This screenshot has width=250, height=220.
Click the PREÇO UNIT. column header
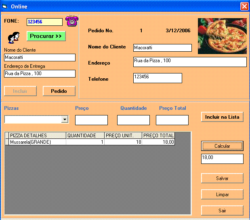(x=123, y=135)
